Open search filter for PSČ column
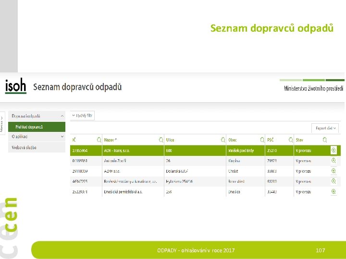The image size is (346, 259). 291,140
